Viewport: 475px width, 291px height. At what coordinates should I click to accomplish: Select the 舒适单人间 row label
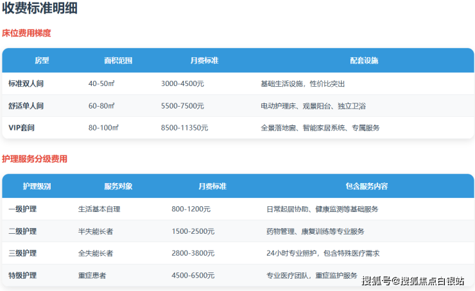pyautogui.click(x=26, y=105)
